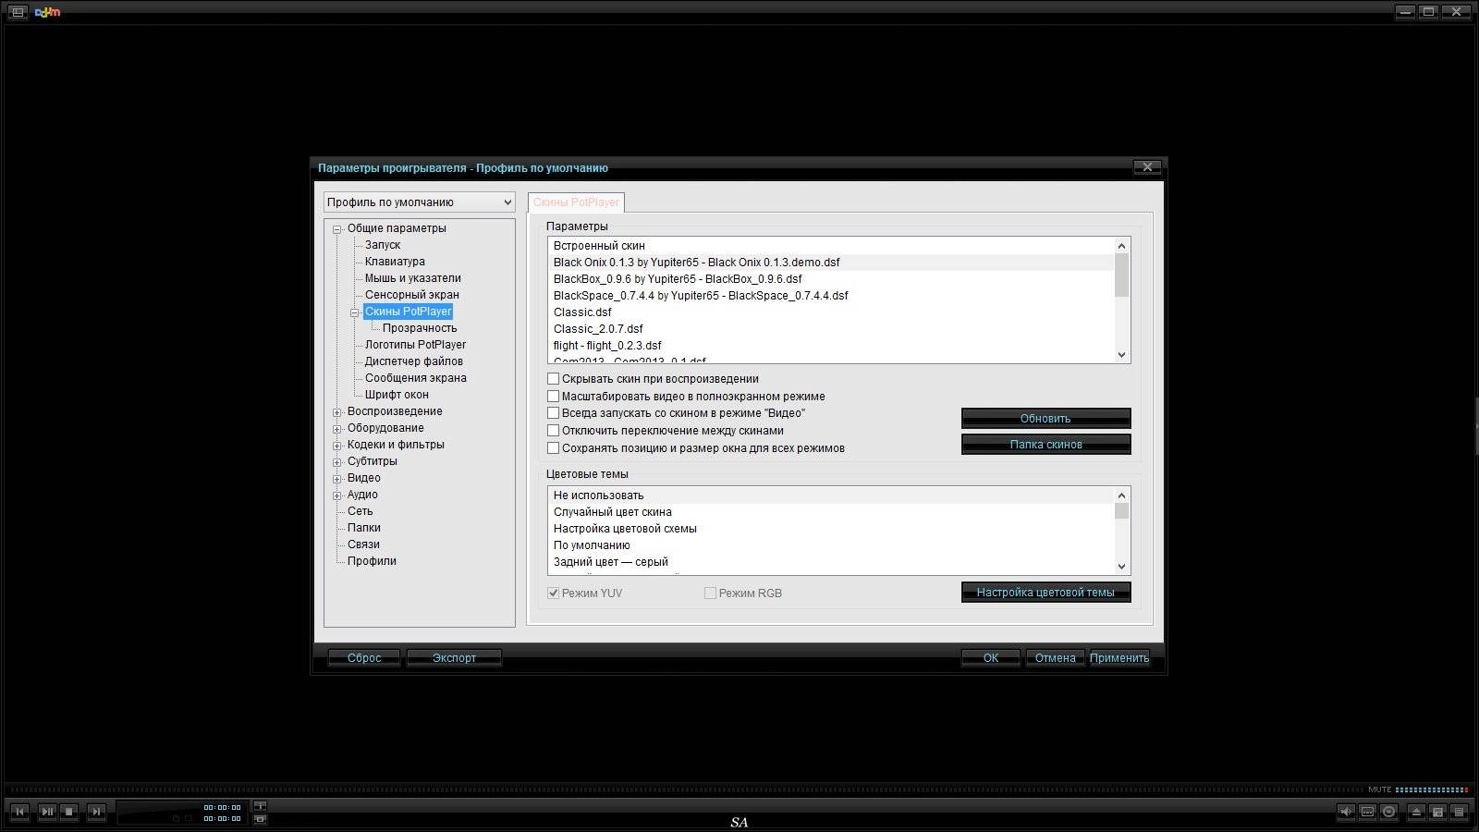
Task: Click the floppy disk icon at bottom right
Action: click(x=1437, y=812)
